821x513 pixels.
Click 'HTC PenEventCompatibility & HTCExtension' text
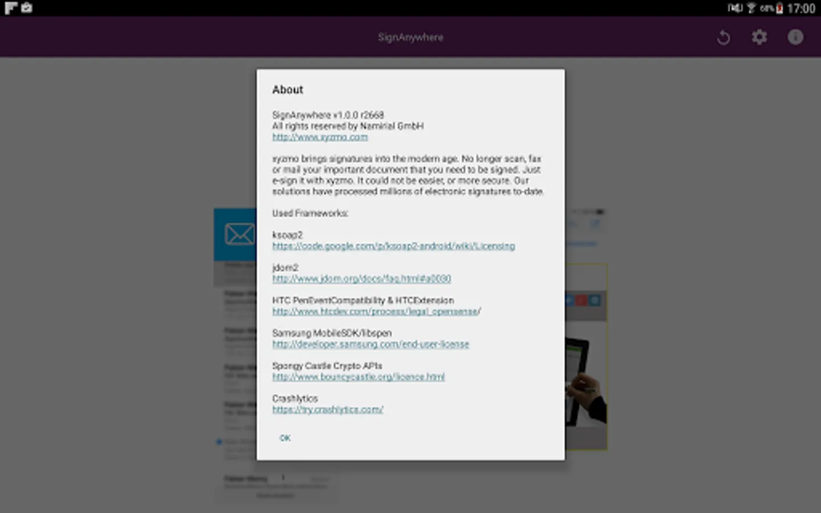point(363,300)
